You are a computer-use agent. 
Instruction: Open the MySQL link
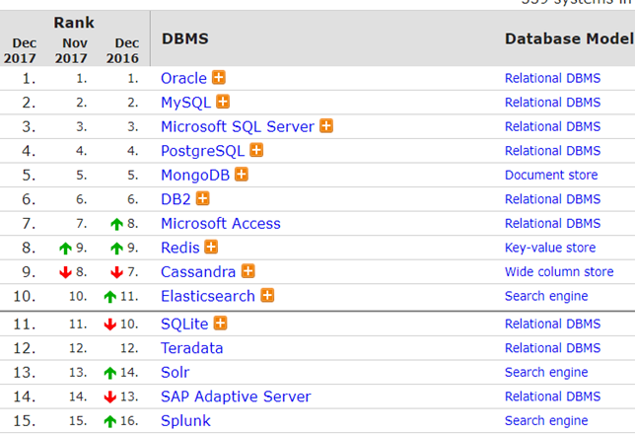[186, 103]
